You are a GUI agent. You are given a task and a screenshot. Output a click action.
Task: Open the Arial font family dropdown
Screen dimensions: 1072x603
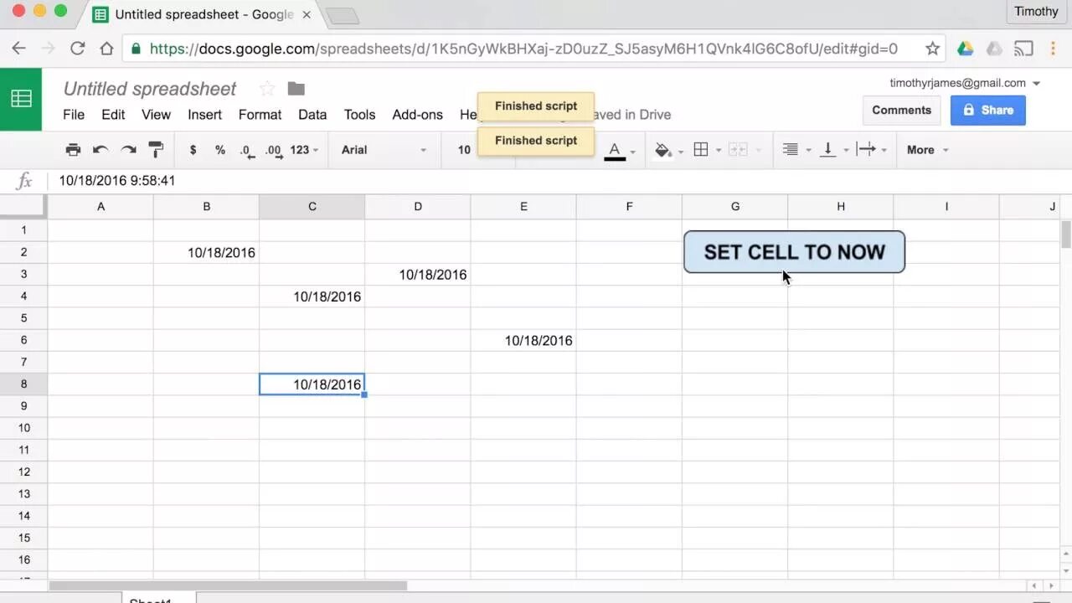click(384, 150)
